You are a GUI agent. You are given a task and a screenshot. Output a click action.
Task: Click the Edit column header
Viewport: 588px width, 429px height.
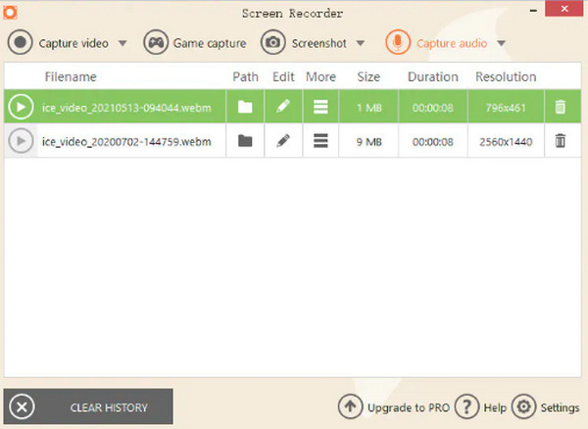283,76
